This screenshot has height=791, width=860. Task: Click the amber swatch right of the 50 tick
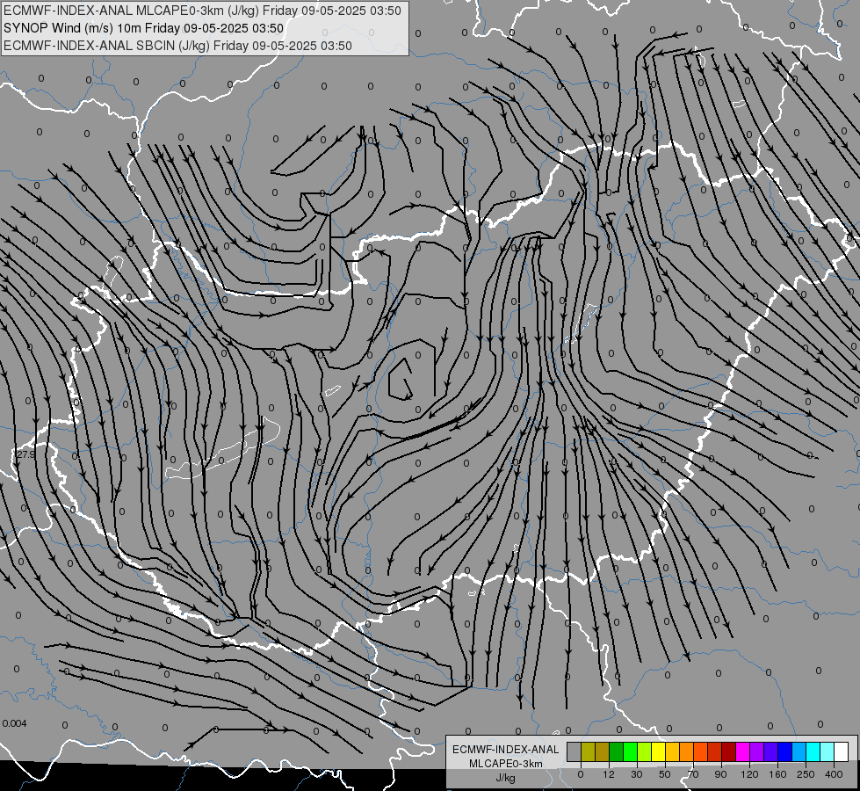click(672, 751)
